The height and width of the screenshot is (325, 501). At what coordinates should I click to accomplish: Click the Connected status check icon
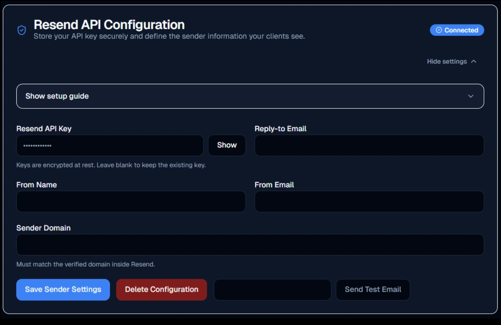click(439, 30)
